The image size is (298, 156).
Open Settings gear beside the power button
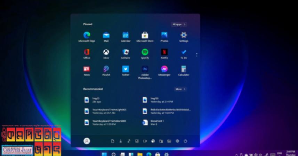[x=177, y=141]
